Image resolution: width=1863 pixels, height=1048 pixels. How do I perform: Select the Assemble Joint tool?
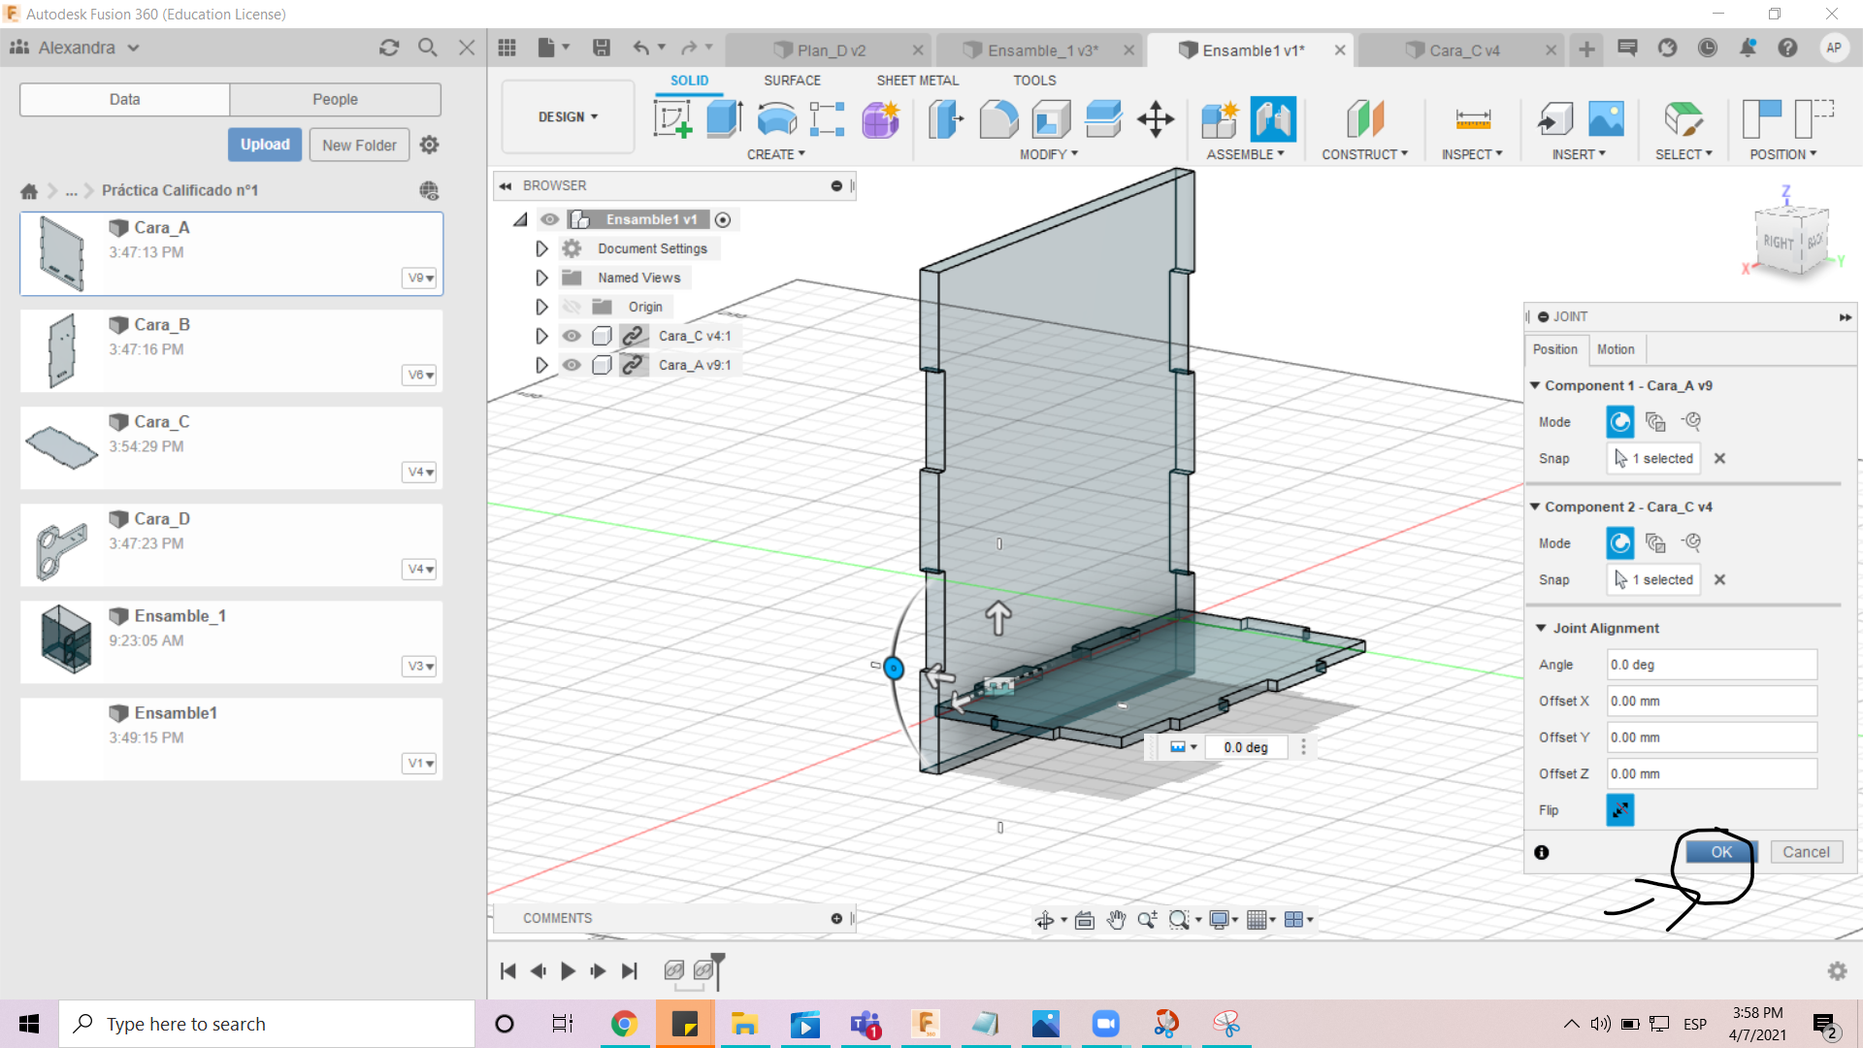click(x=1272, y=119)
